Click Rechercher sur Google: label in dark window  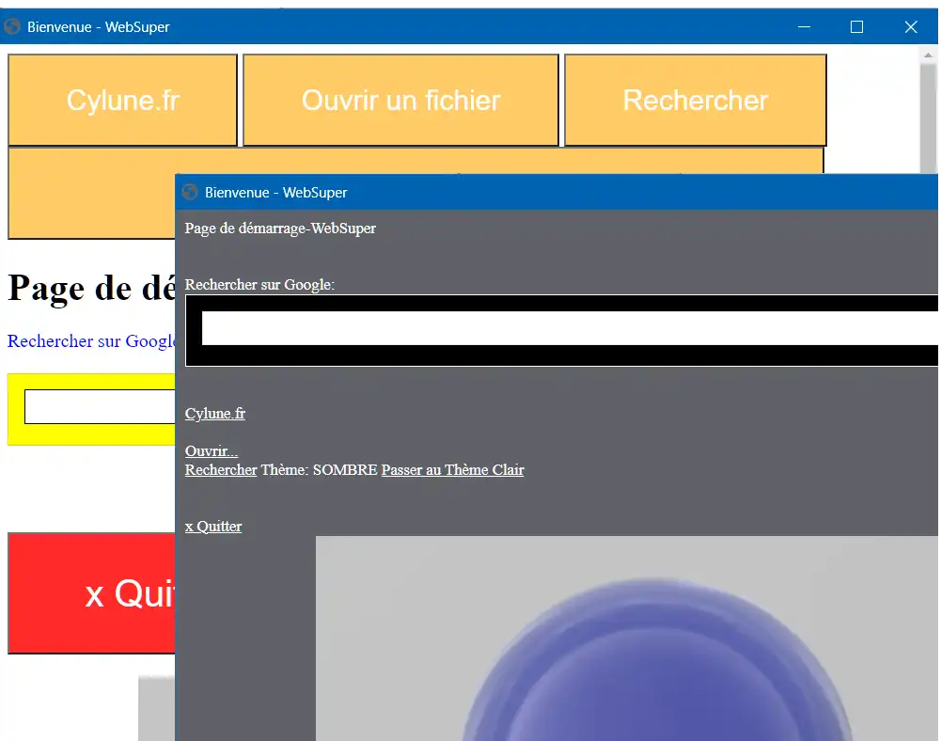[259, 285]
